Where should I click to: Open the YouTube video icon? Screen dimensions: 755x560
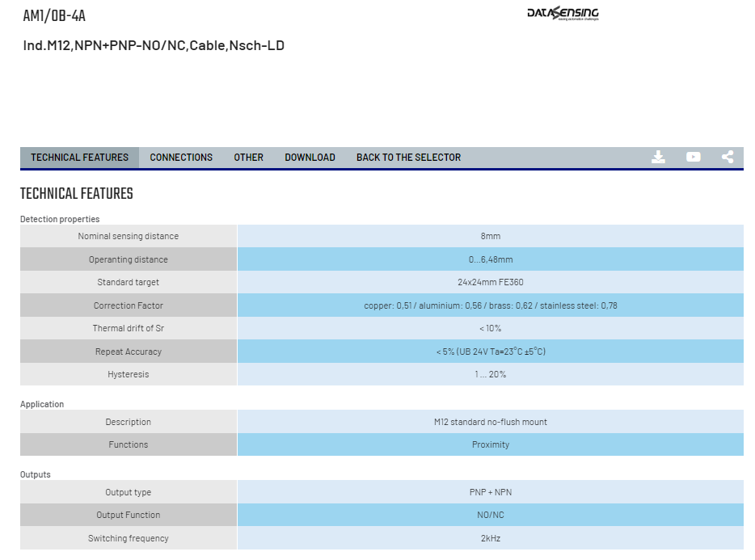tap(693, 157)
